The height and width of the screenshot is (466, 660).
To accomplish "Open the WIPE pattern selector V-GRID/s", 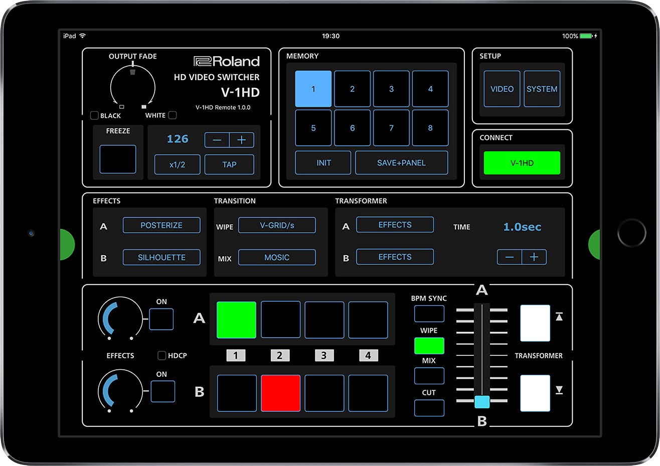I will [x=277, y=225].
